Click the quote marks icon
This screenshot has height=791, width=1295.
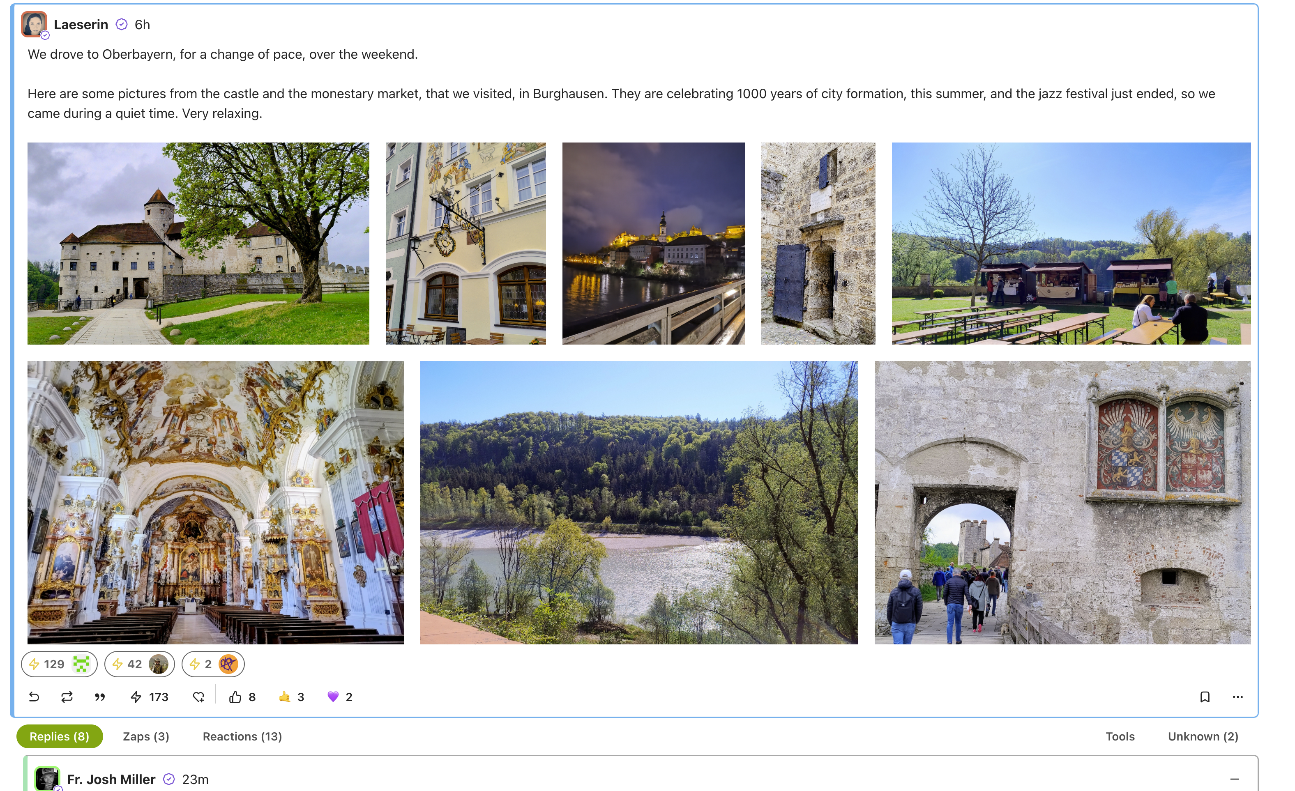click(x=100, y=697)
